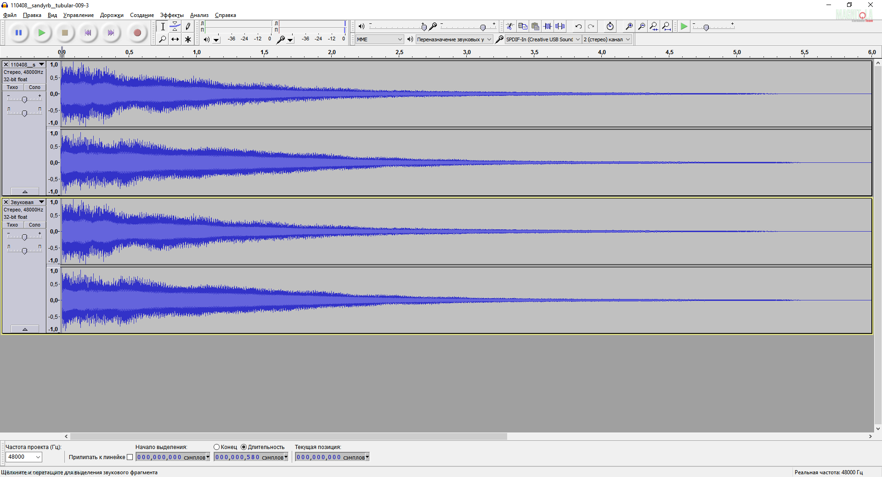The image size is (882, 477).
Task: Open the MME audio host dropdown
Action: 379,39
